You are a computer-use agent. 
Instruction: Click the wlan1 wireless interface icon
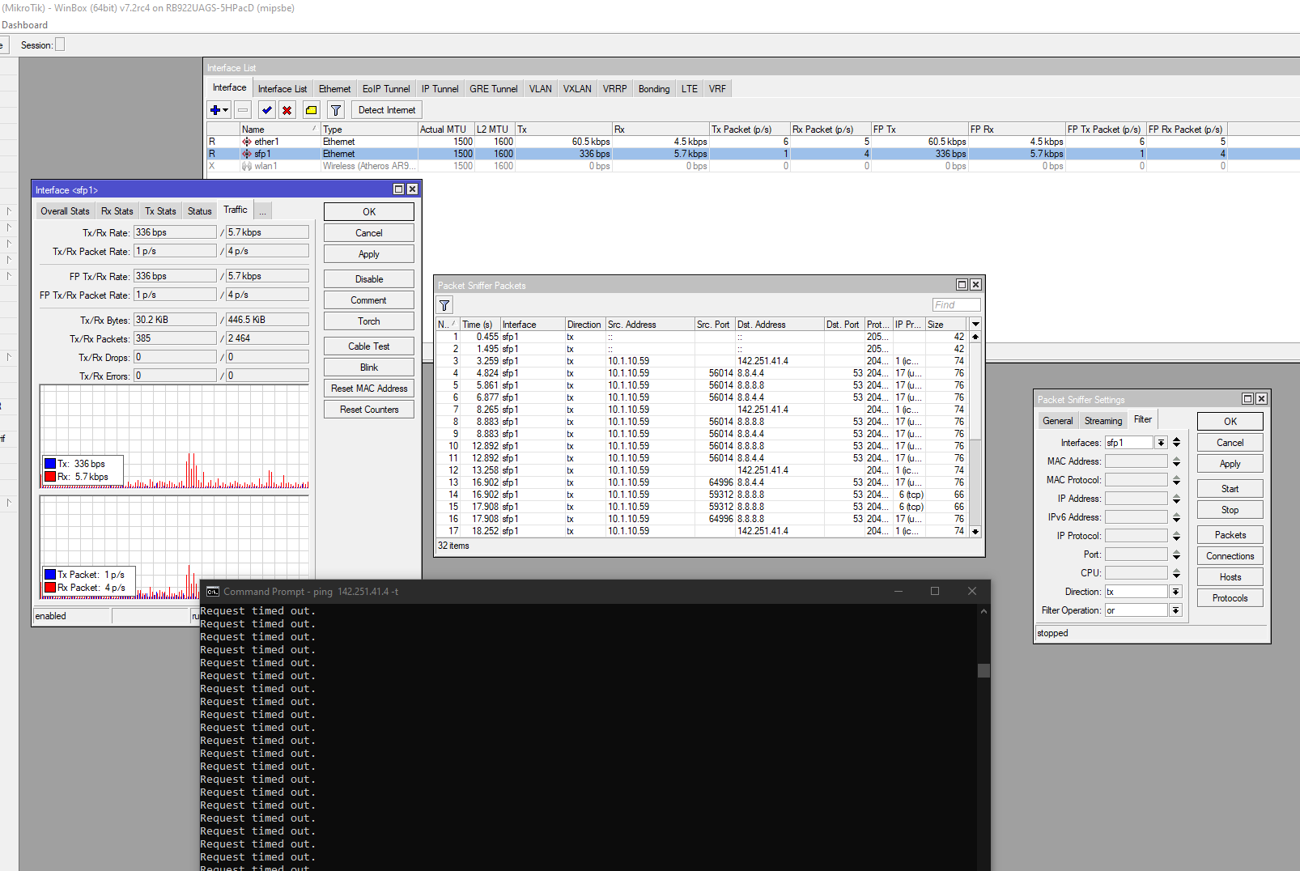(x=247, y=166)
